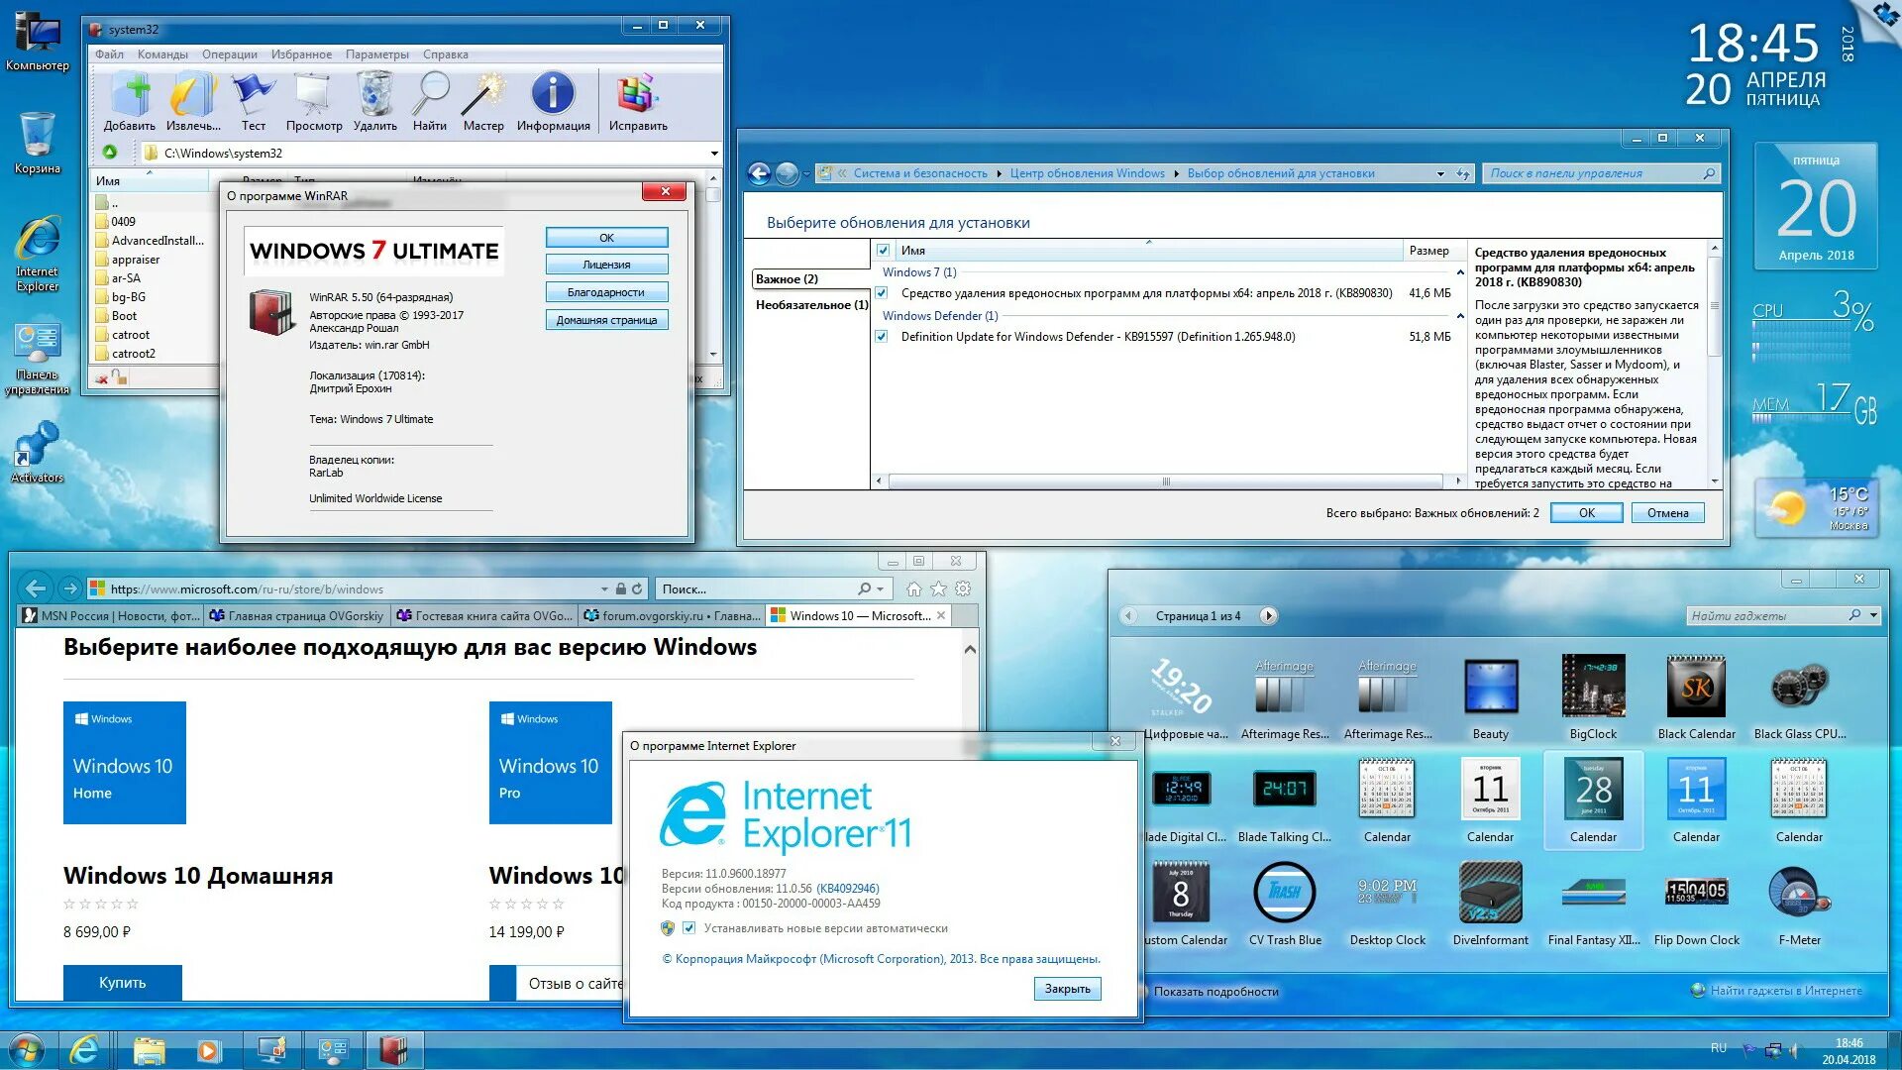Uncheck the KB890830 malware removal update
This screenshot has width=1902, height=1070.
tap(882, 293)
